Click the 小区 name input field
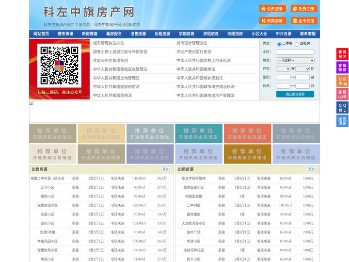The height and width of the screenshot is (262, 349). (295, 52)
